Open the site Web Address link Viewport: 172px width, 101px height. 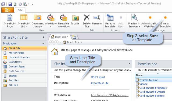coord(110,95)
